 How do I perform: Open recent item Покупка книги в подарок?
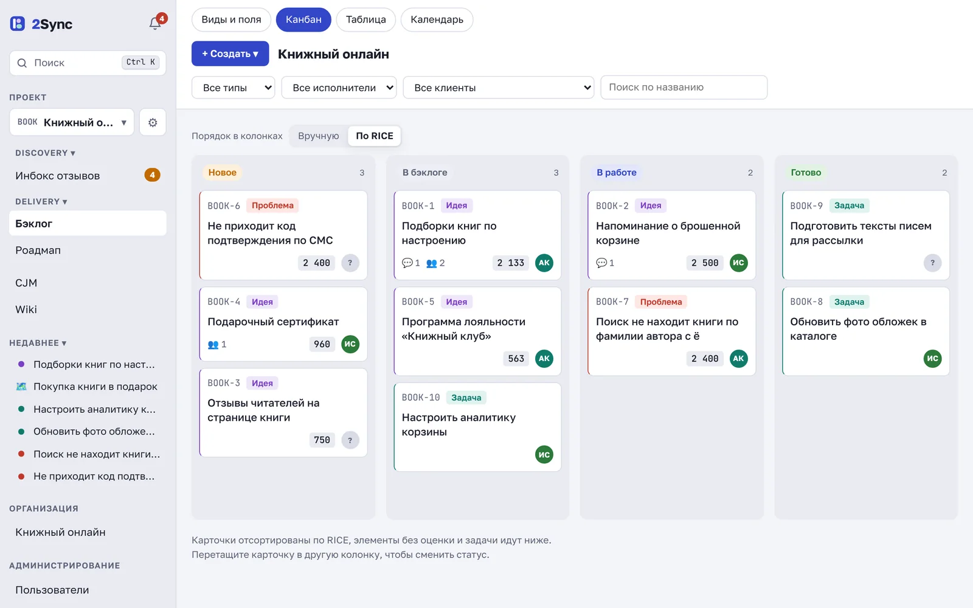tap(88, 387)
